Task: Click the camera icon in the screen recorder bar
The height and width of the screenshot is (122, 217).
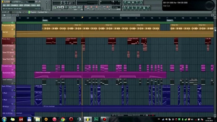Action: click(x=147, y=115)
